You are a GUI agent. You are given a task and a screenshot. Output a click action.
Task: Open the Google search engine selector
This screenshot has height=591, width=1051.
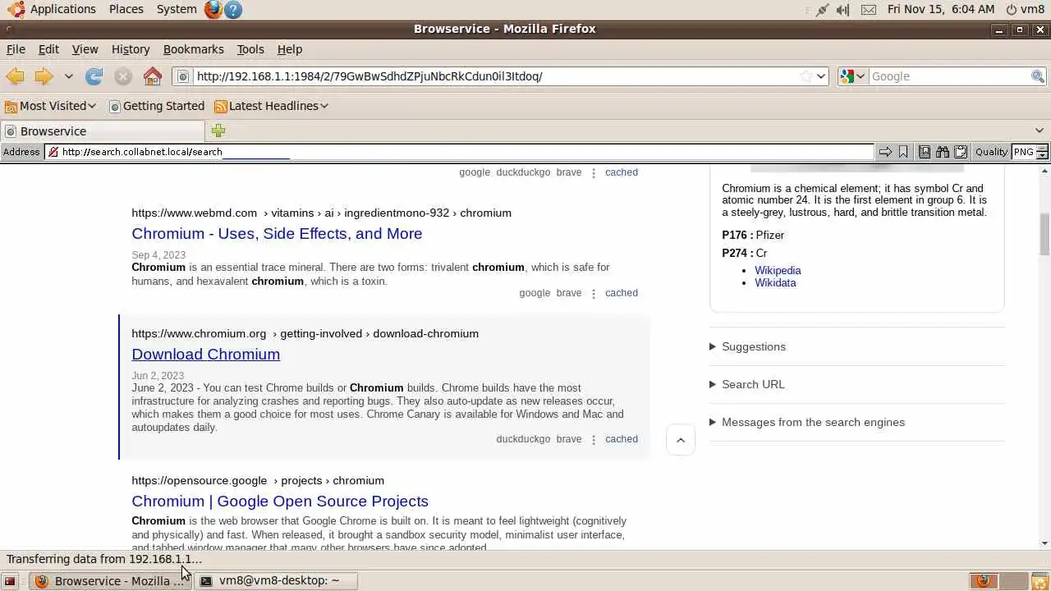(852, 76)
